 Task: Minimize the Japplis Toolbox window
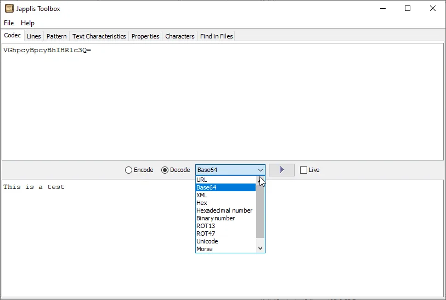coord(383,9)
